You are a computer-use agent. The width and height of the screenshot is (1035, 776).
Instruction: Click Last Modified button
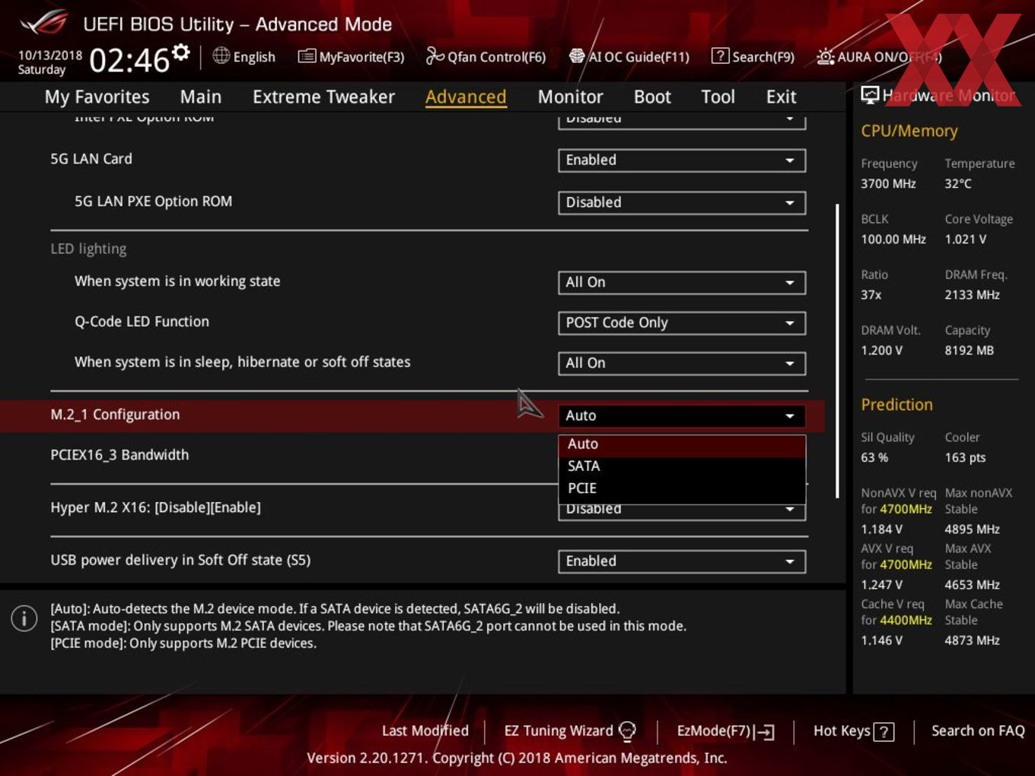[425, 731]
